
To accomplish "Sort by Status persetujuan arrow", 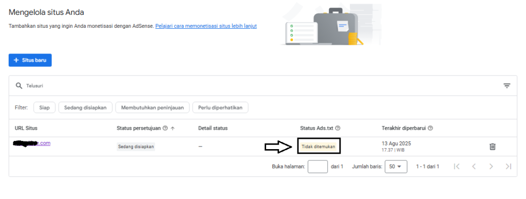I will (x=173, y=128).
